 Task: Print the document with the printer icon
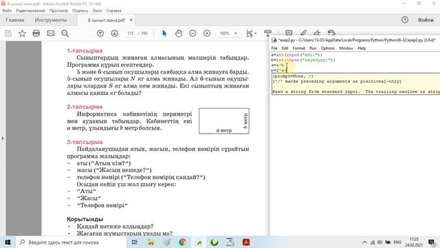pyautogui.click(x=36, y=34)
